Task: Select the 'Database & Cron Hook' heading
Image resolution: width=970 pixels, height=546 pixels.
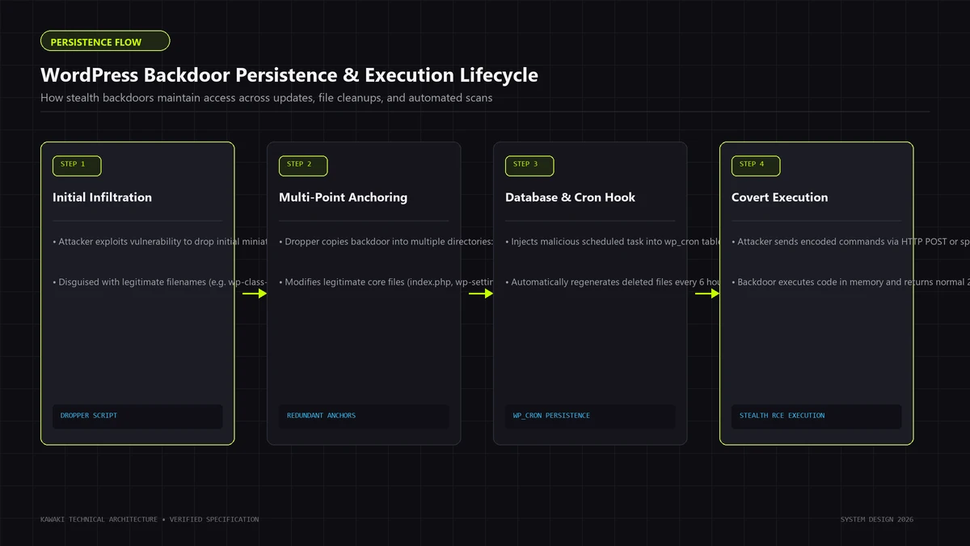Action: point(571,197)
